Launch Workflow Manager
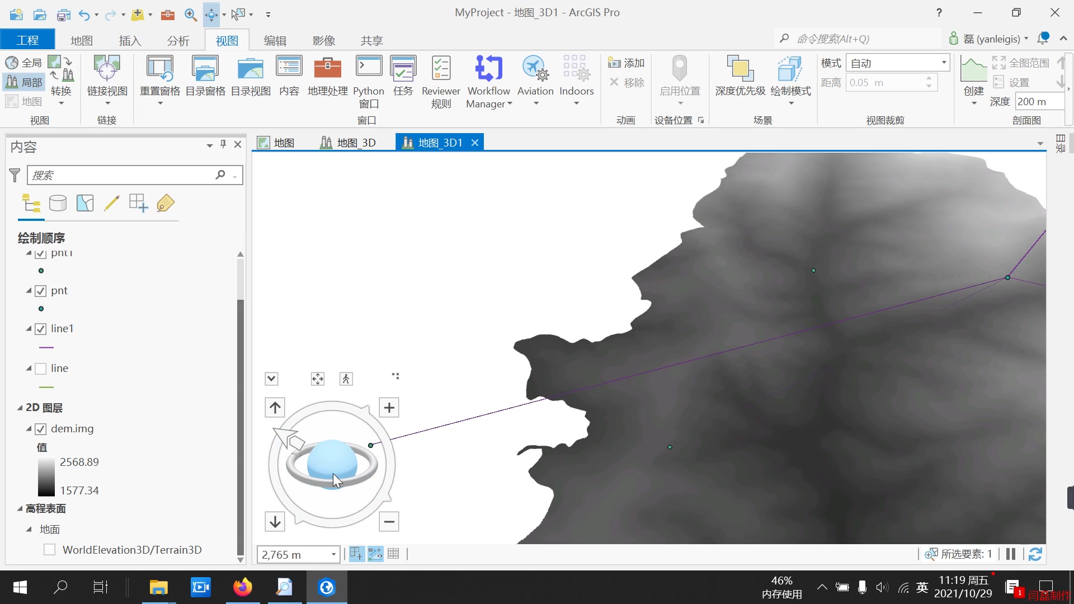 [x=488, y=78]
